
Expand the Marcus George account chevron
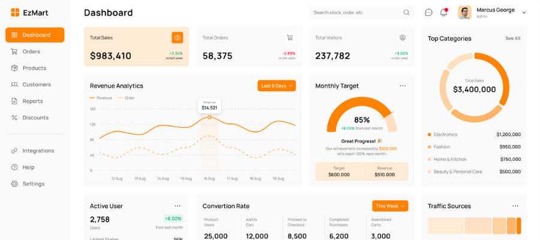[x=524, y=13]
